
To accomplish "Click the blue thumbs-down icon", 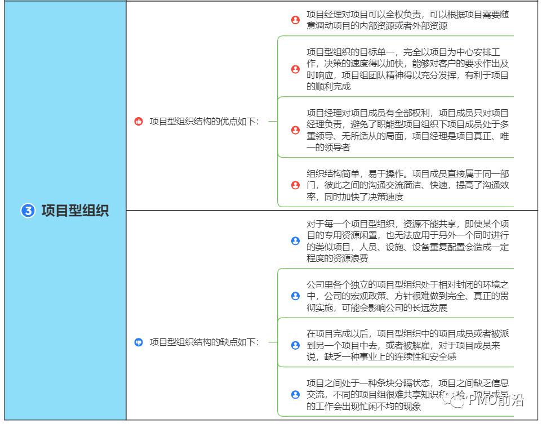I will [139, 342].
